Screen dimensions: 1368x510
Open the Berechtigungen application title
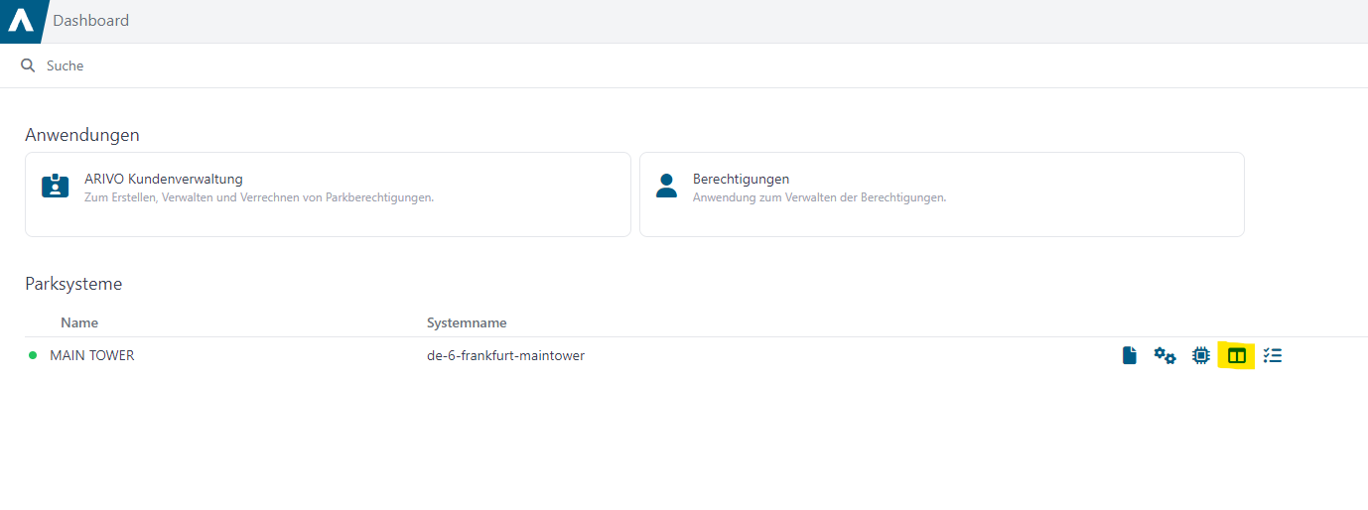[x=741, y=180]
